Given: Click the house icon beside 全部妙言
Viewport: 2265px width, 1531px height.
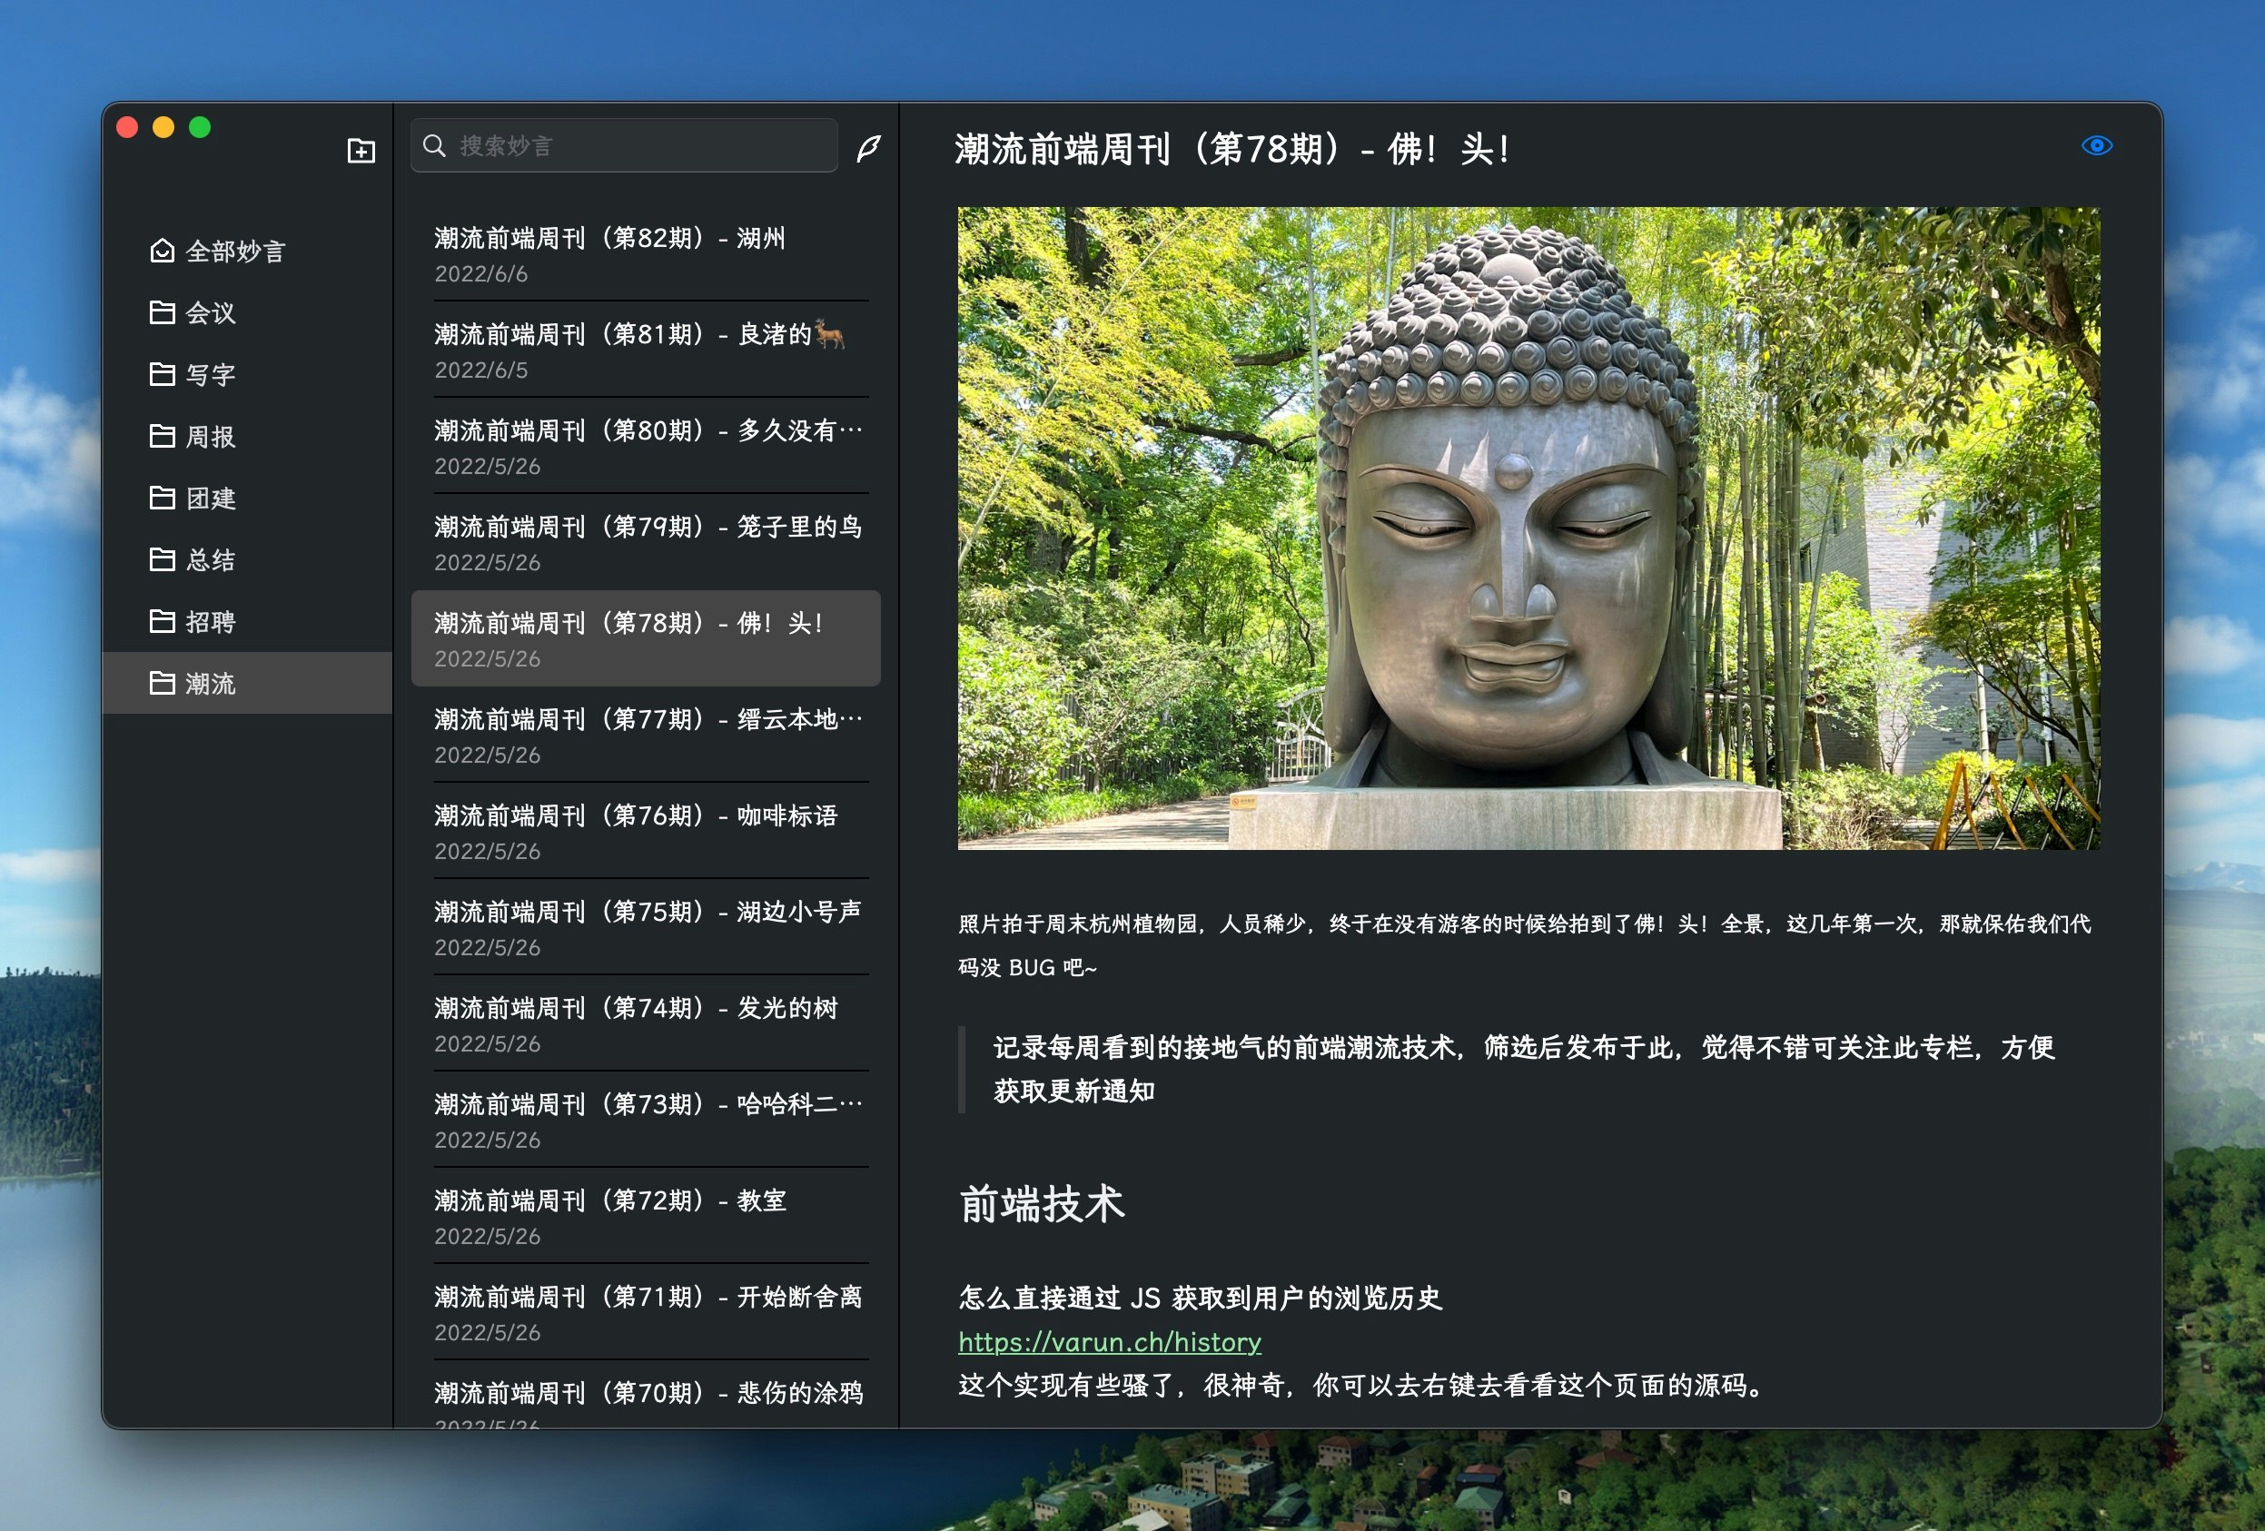Looking at the screenshot, I should click(162, 251).
